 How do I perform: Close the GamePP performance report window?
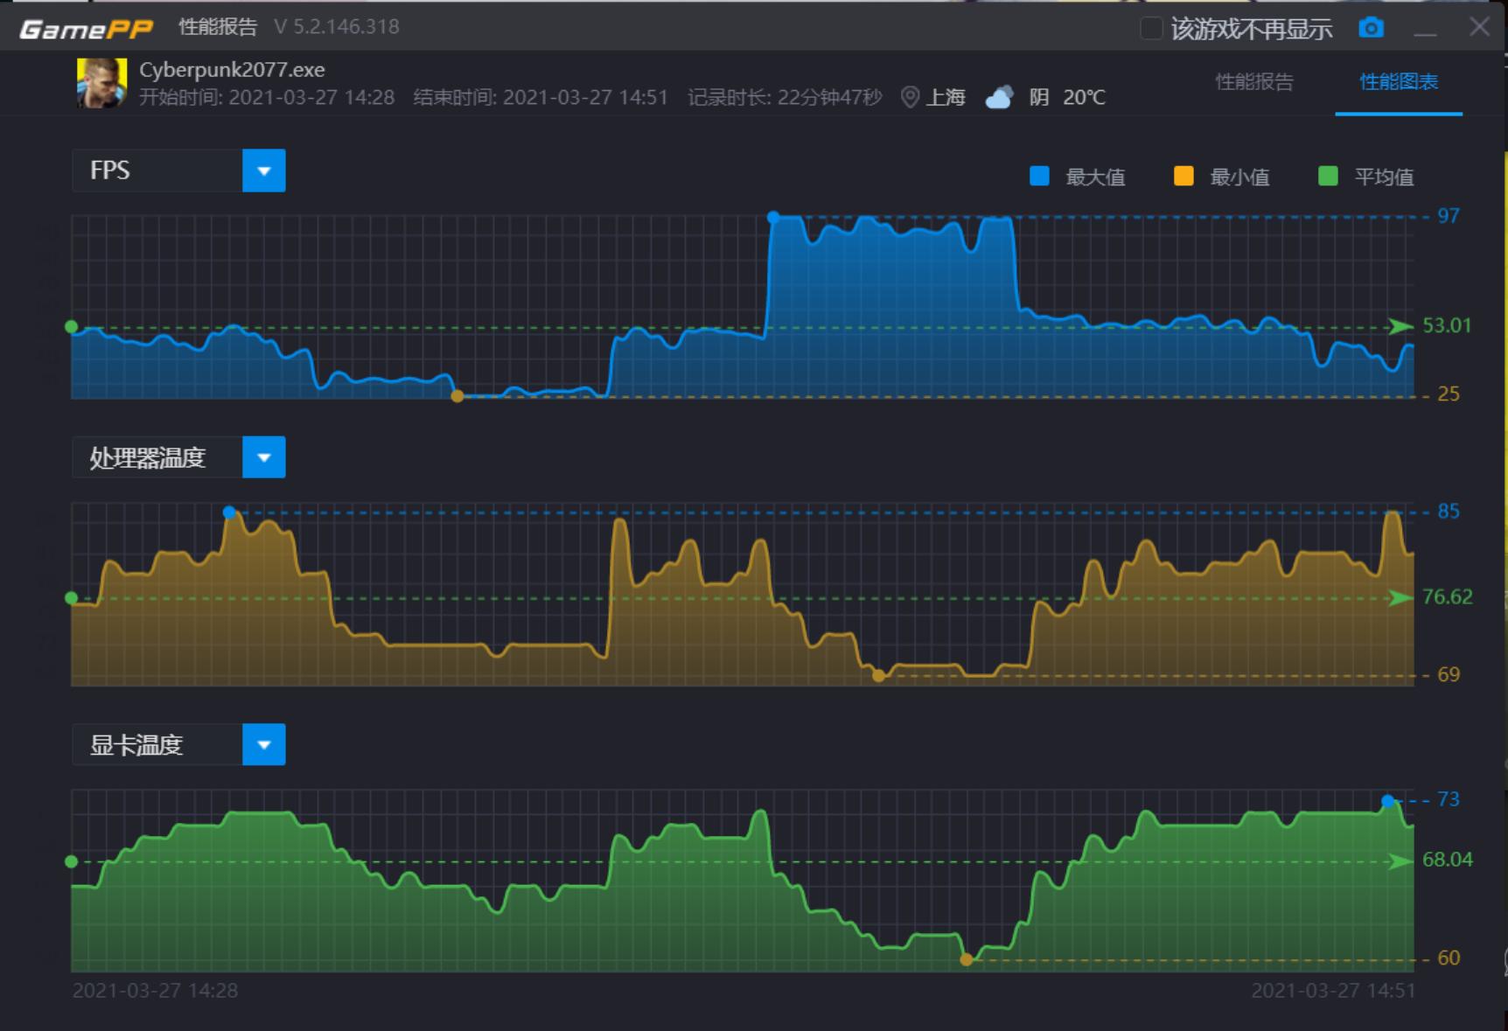click(x=1479, y=27)
